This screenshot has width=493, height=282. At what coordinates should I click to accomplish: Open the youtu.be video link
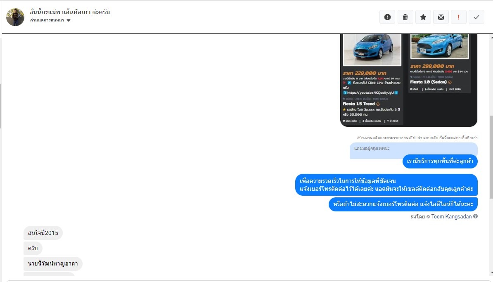pyautogui.click(x=370, y=93)
